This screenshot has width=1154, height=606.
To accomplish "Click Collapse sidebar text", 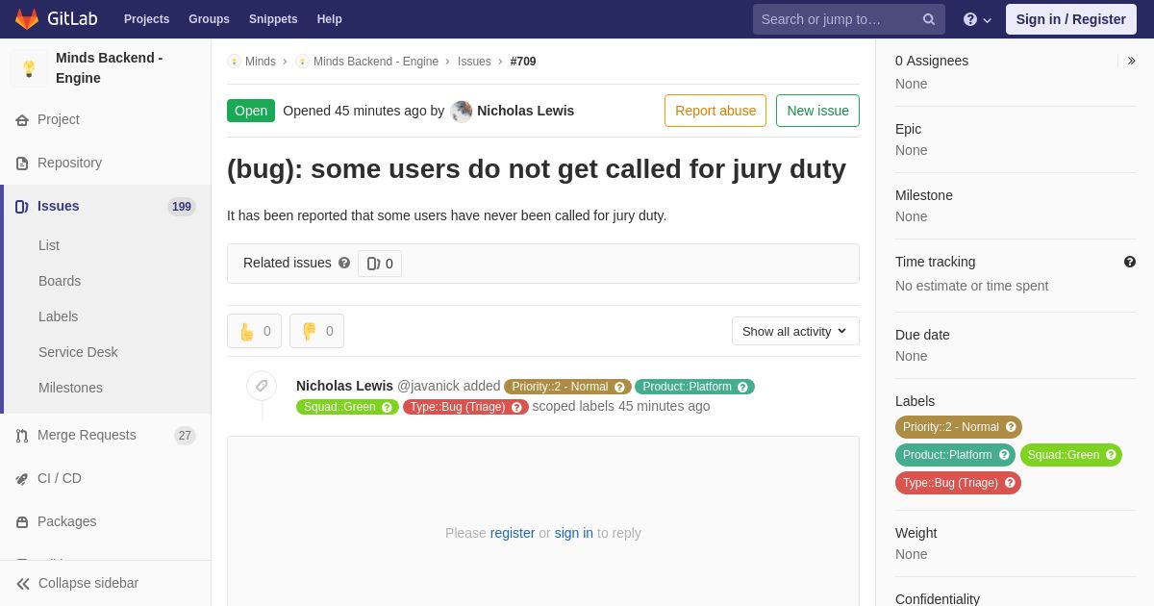I will tap(88, 584).
